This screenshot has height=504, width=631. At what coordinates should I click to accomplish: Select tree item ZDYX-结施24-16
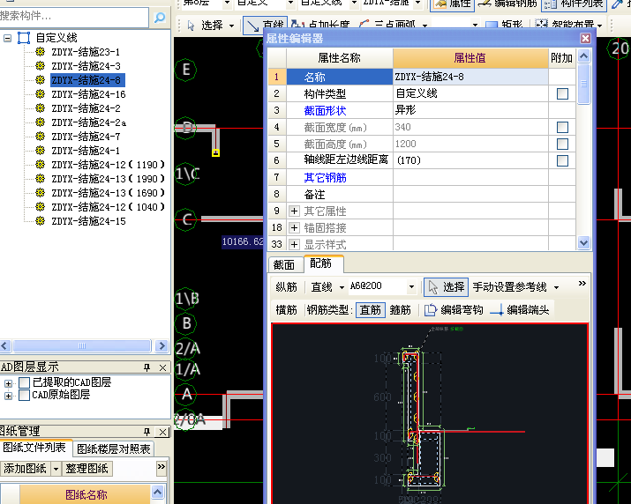click(88, 94)
